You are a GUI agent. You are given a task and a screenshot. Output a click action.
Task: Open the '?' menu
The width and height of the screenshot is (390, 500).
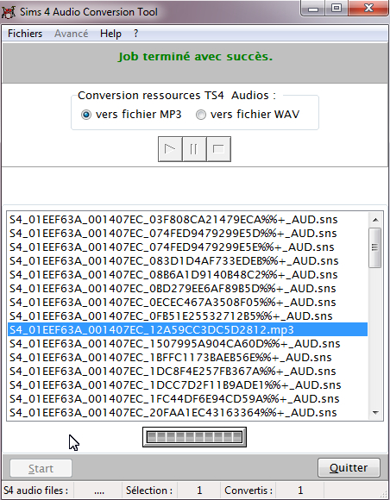(136, 34)
